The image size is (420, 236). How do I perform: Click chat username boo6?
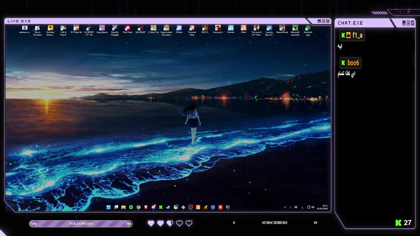(353, 63)
